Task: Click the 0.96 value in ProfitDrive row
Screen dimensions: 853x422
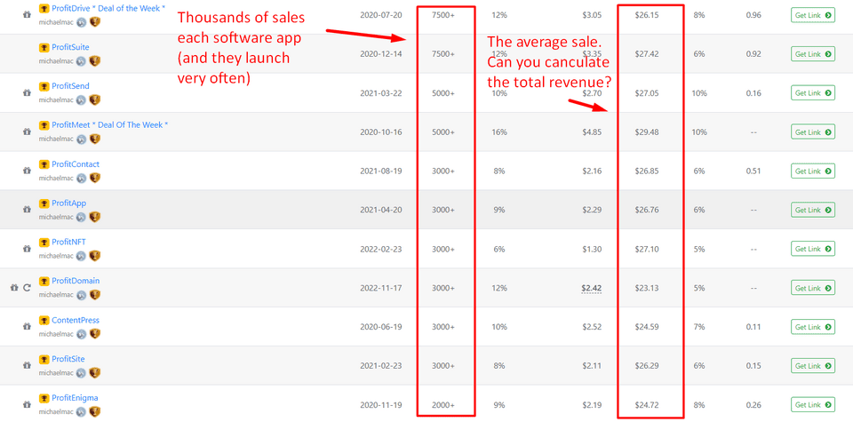Action: pos(753,15)
